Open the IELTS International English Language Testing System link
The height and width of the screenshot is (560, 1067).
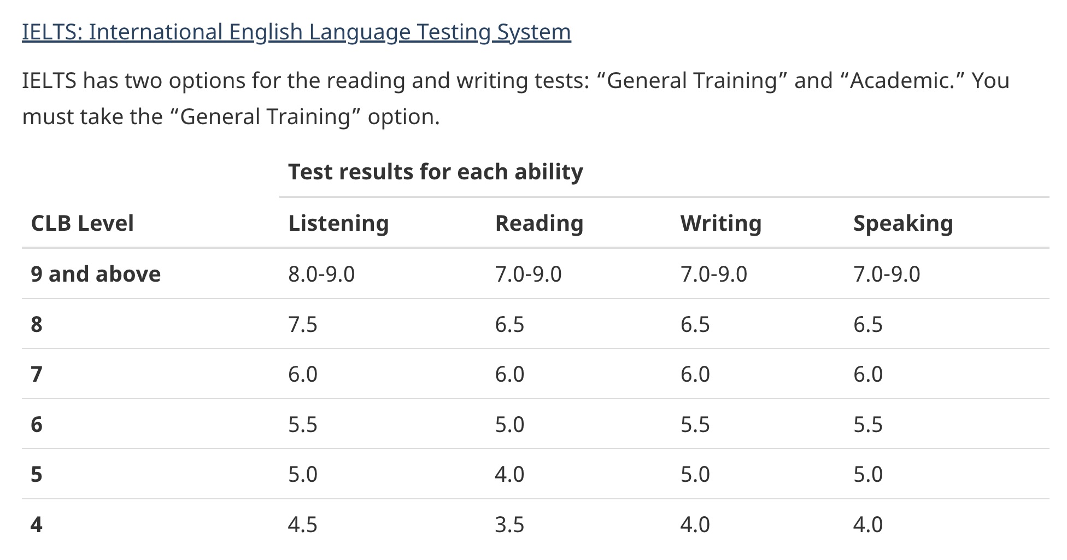[296, 32]
